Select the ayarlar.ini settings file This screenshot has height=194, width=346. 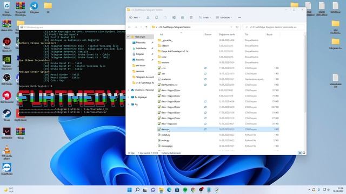[218, 79]
